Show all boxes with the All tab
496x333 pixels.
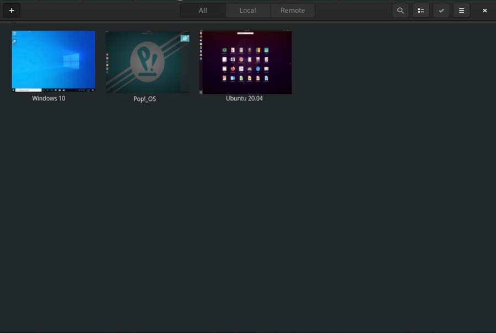[x=203, y=10]
